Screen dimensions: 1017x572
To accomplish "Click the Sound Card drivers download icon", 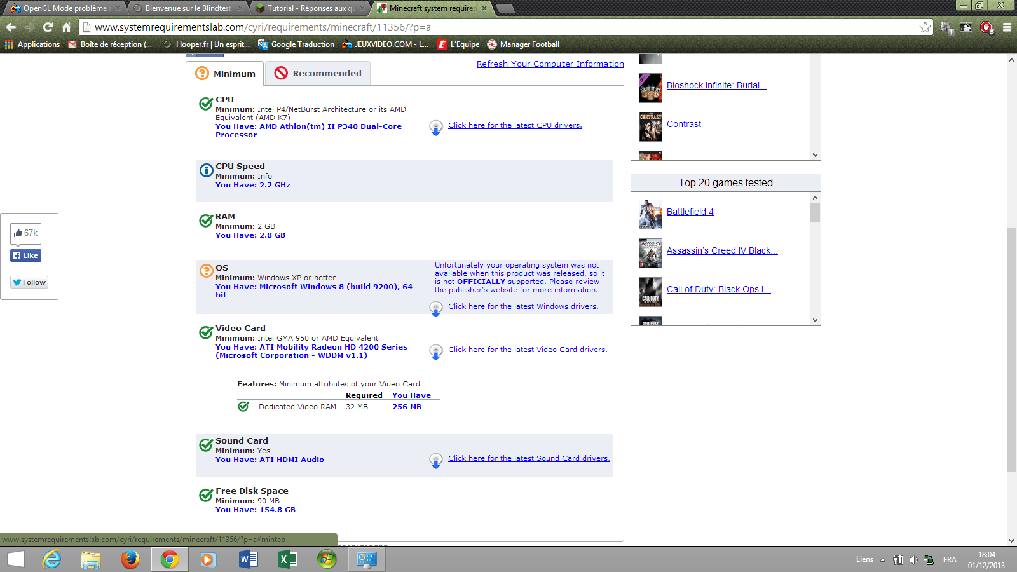I will click(436, 461).
